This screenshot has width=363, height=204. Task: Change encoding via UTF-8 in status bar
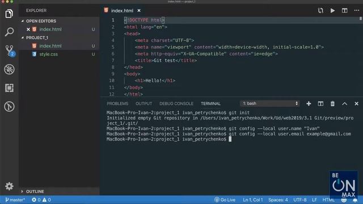[300, 200]
